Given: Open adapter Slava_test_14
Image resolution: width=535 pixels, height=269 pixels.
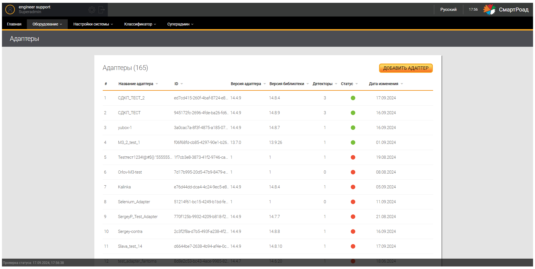Looking at the screenshot, I should pyautogui.click(x=130, y=246).
